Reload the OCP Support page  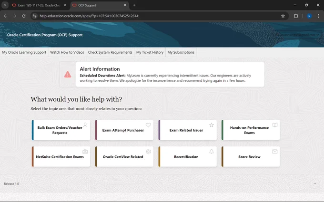coord(24,16)
